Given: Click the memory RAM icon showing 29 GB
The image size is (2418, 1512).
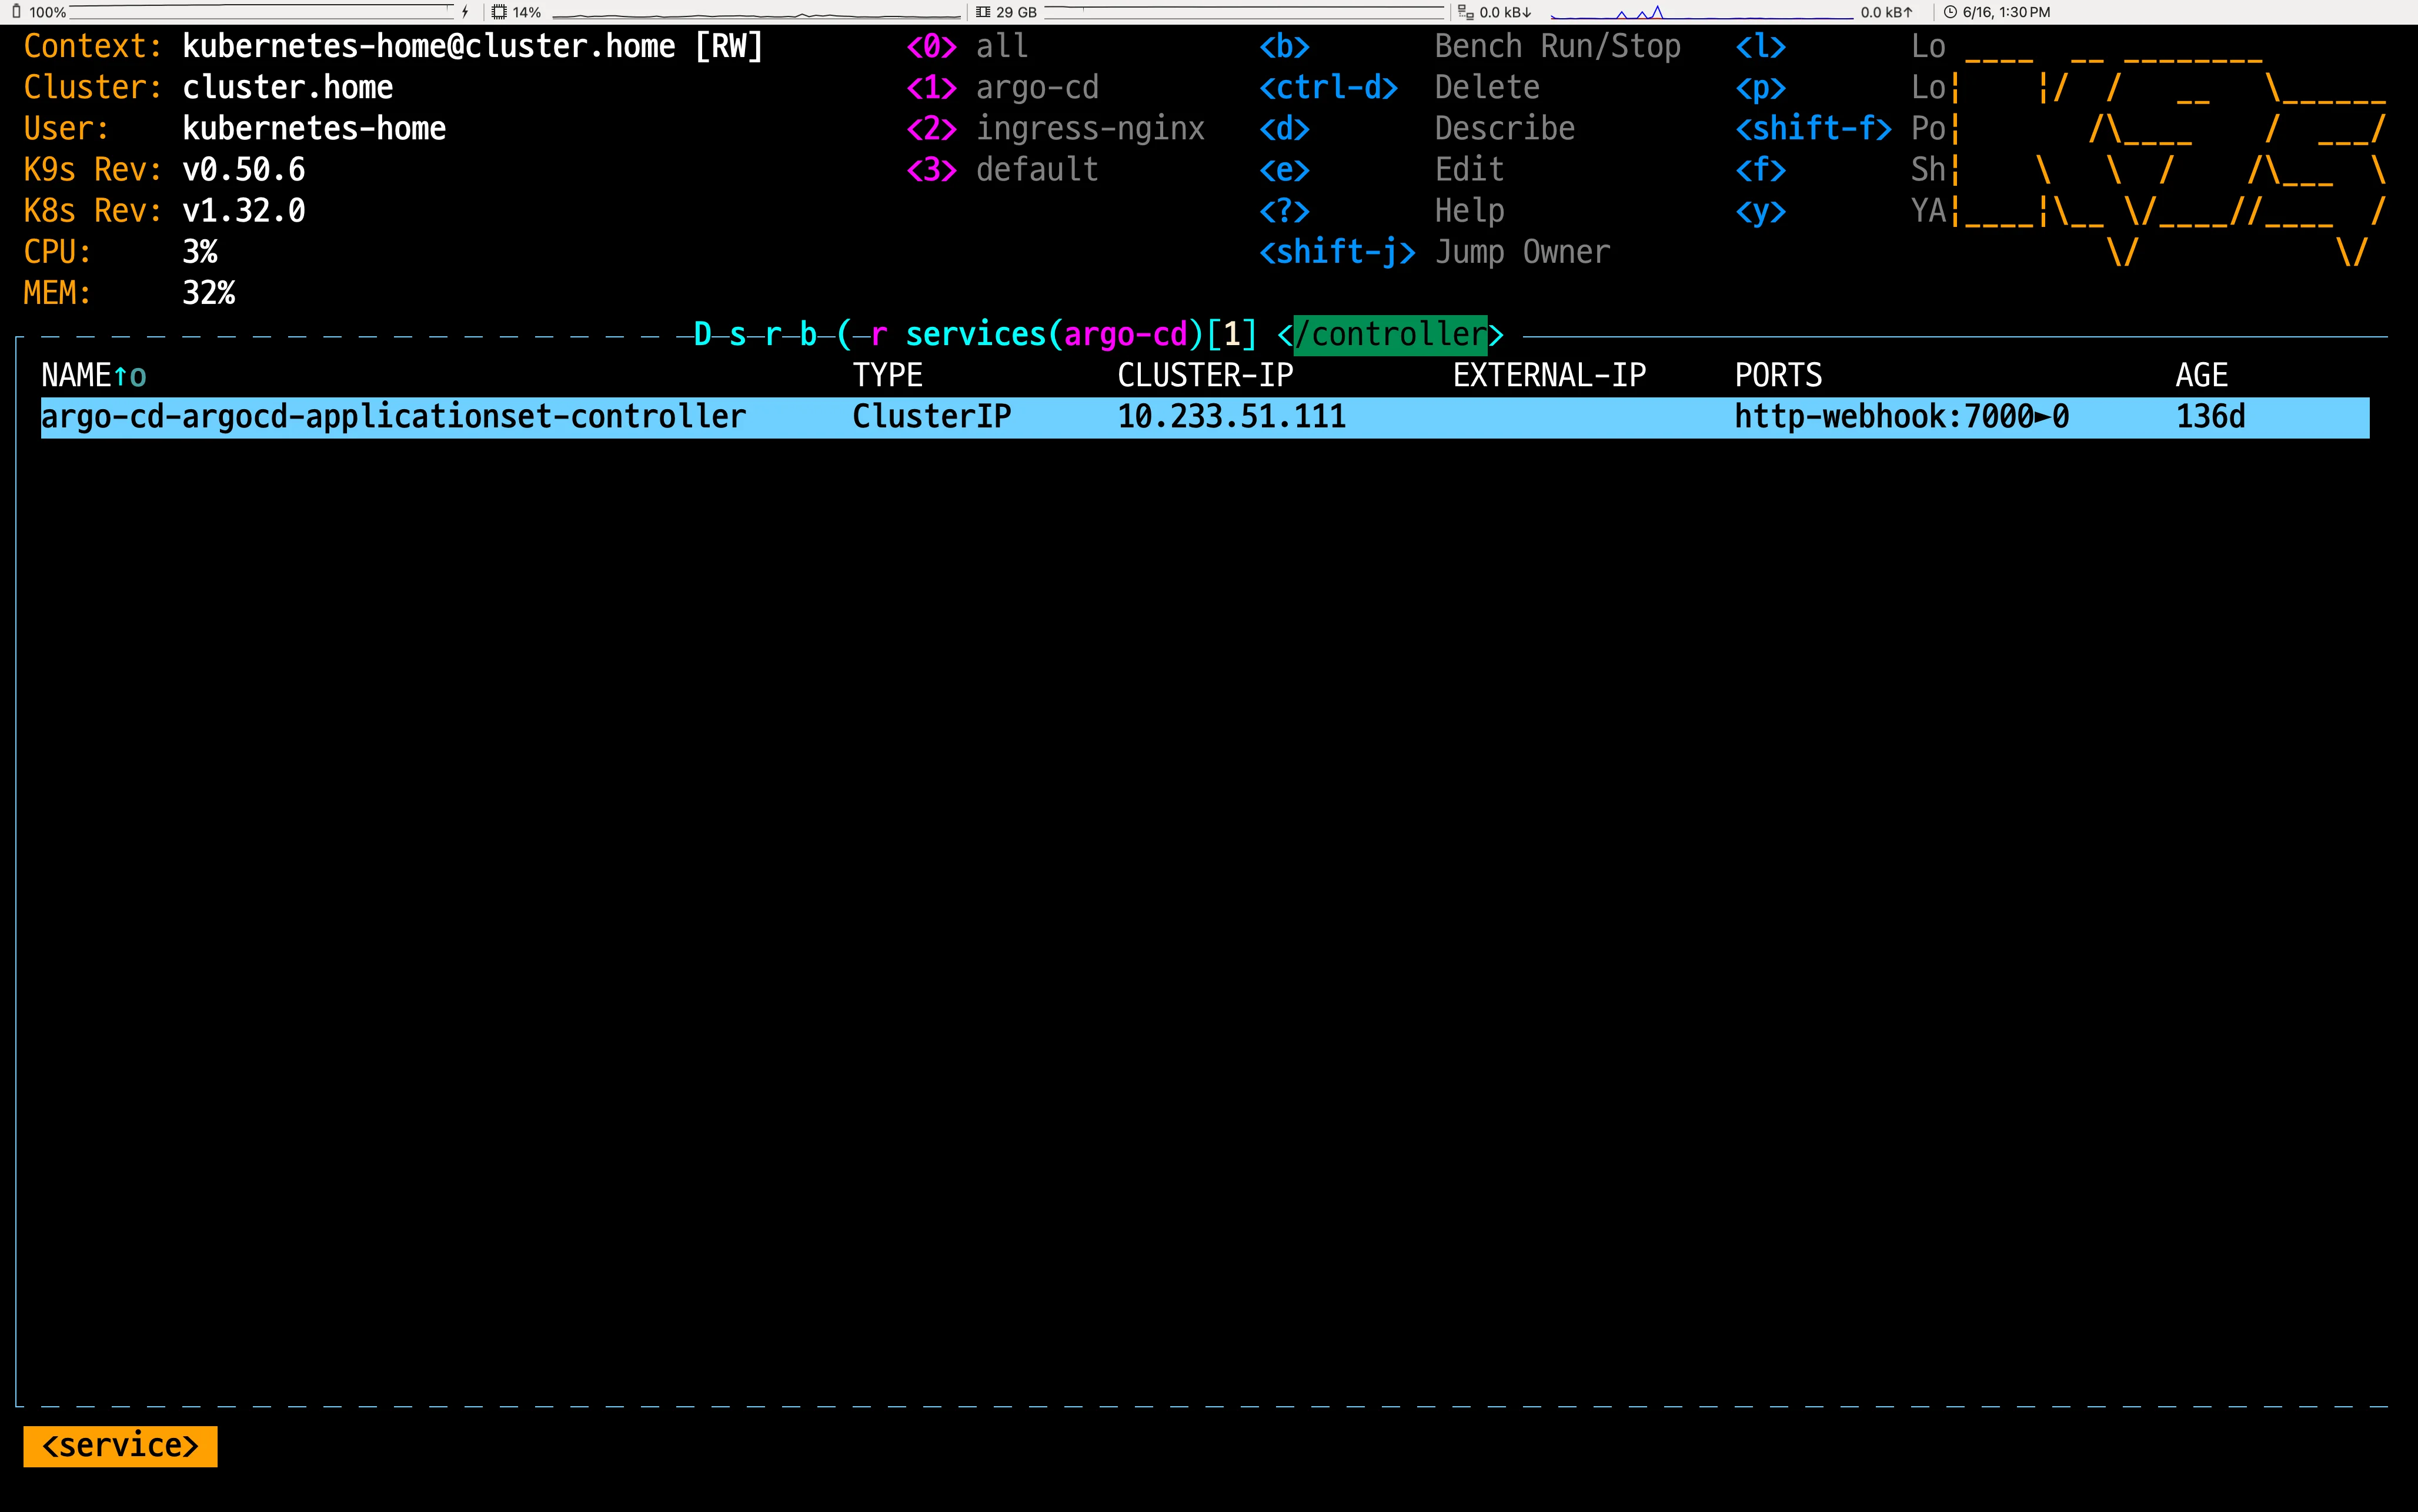Looking at the screenshot, I should coord(983,12).
